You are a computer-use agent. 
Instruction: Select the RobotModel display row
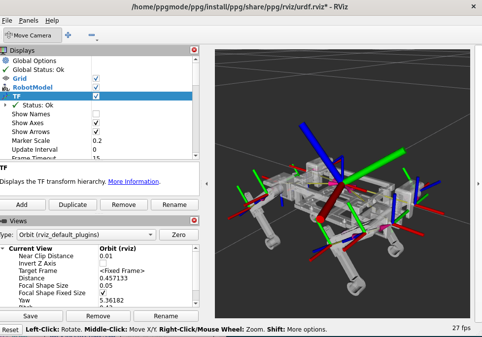click(96, 87)
